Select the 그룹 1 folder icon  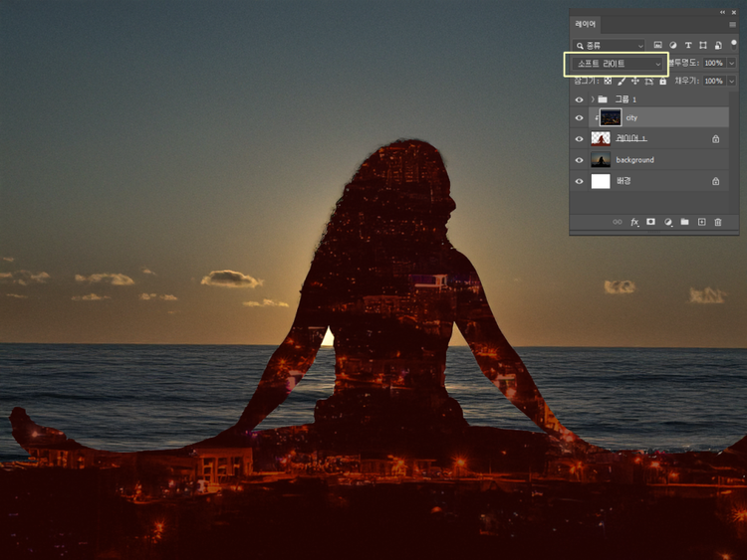click(x=603, y=99)
